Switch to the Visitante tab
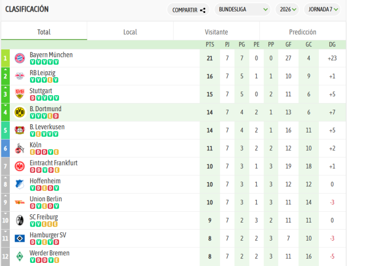The width and height of the screenshot is (372, 266). click(216, 32)
